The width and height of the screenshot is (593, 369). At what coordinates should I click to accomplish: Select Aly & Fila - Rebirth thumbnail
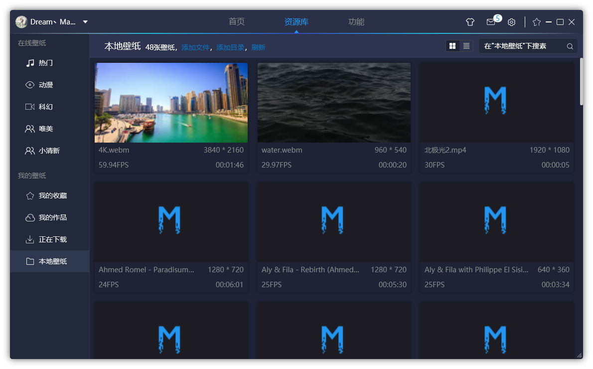point(334,222)
